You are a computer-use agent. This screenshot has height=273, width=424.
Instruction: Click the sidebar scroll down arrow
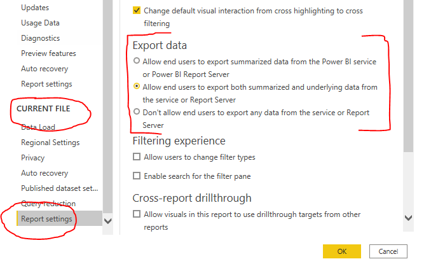tap(108, 221)
